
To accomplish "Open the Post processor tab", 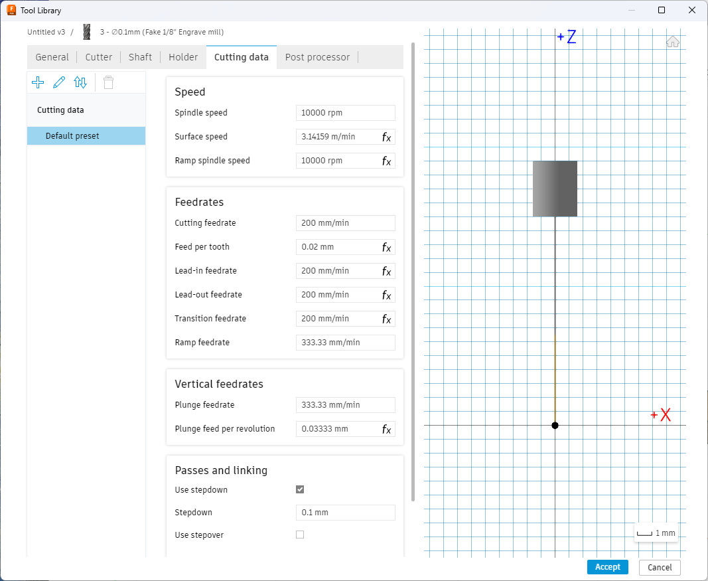I will (317, 57).
